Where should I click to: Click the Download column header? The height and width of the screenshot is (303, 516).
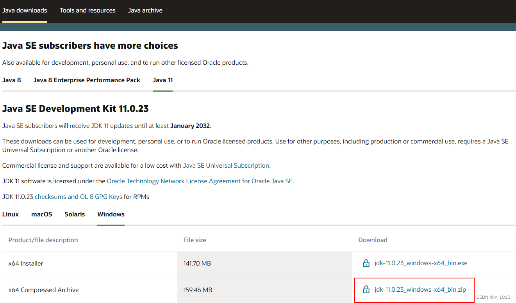click(373, 240)
